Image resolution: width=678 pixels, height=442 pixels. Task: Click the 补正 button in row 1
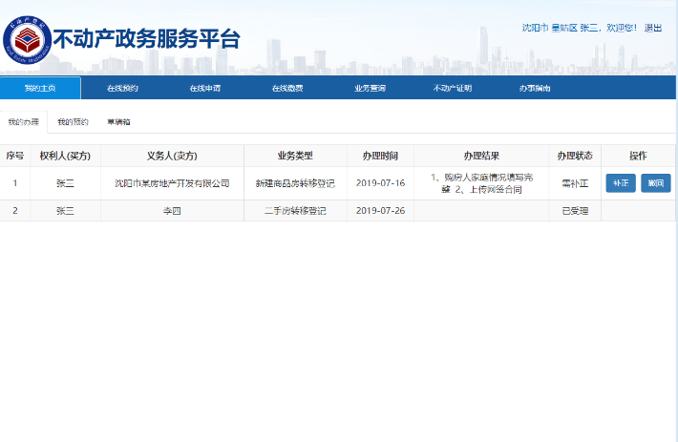coord(620,183)
